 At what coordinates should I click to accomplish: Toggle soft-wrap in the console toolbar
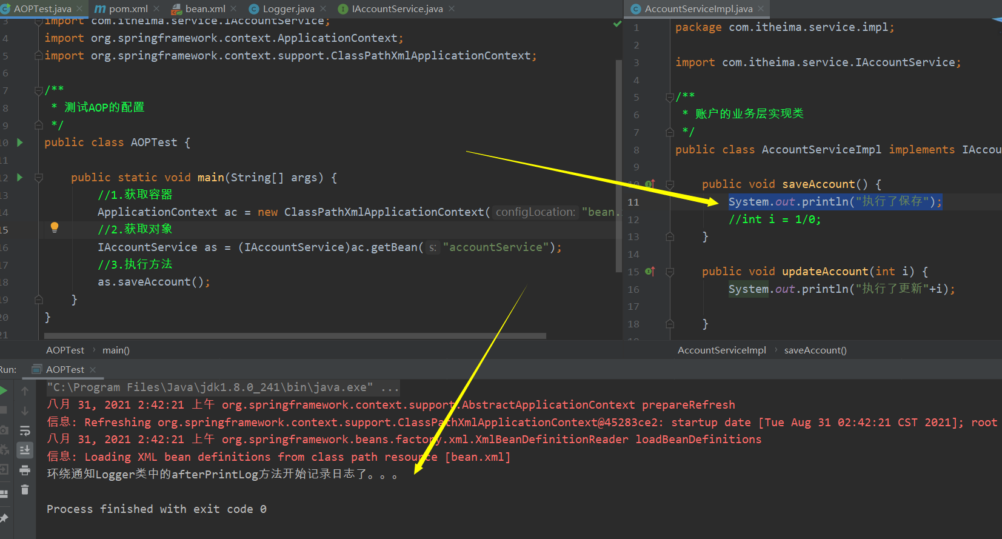click(25, 430)
